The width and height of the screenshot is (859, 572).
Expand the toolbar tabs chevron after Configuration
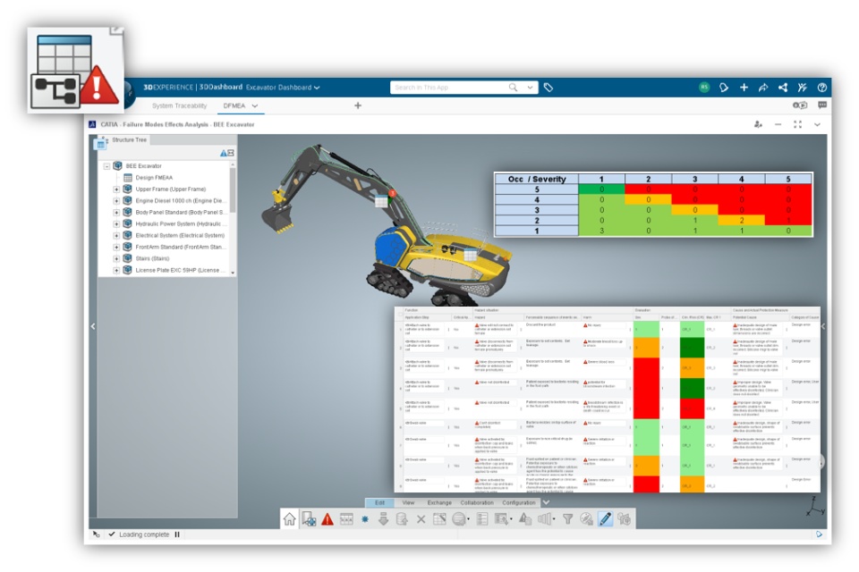(x=546, y=502)
